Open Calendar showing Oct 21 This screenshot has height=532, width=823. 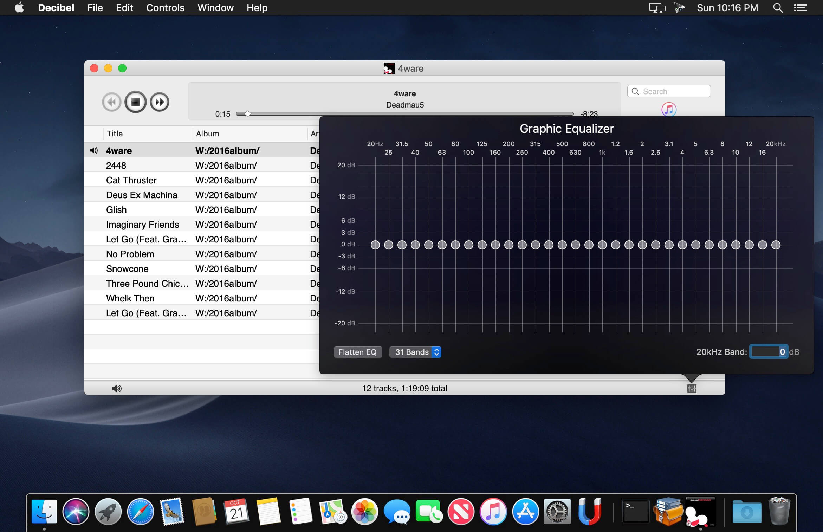click(236, 511)
